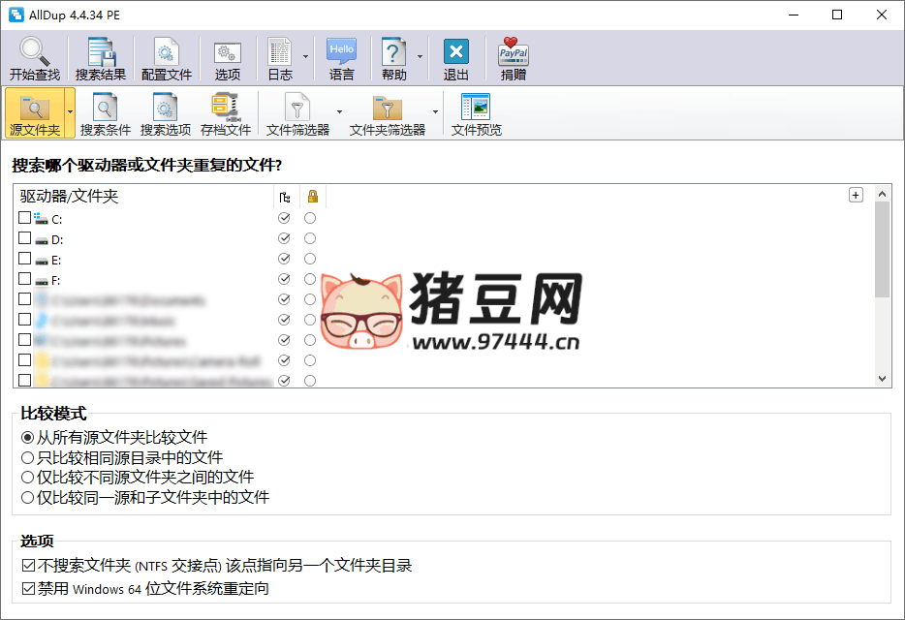Image resolution: width=905 pixels, height=620 pixels.
Task: Toggle the NTFS 交接点 exclusion option
Action: 26,565
